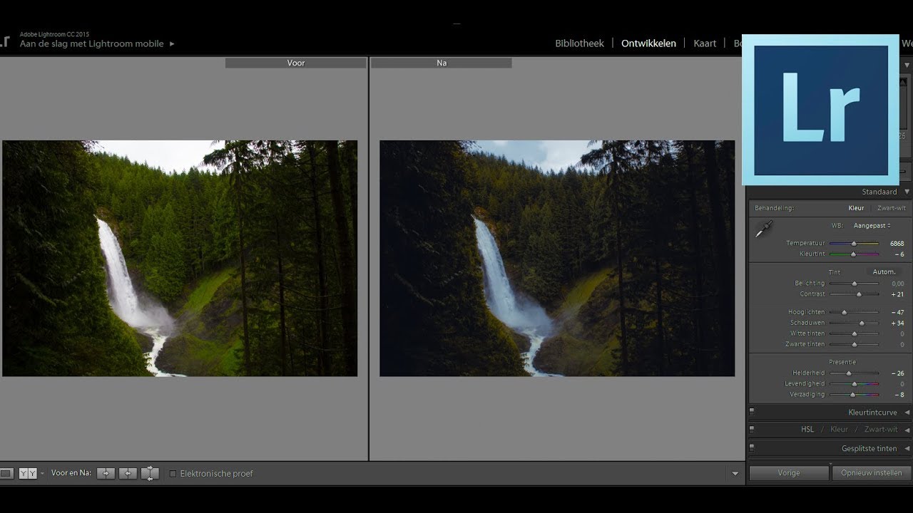
Task: Open arrow beside Aan de slag met Lightroom mobile
Action: 172,43
